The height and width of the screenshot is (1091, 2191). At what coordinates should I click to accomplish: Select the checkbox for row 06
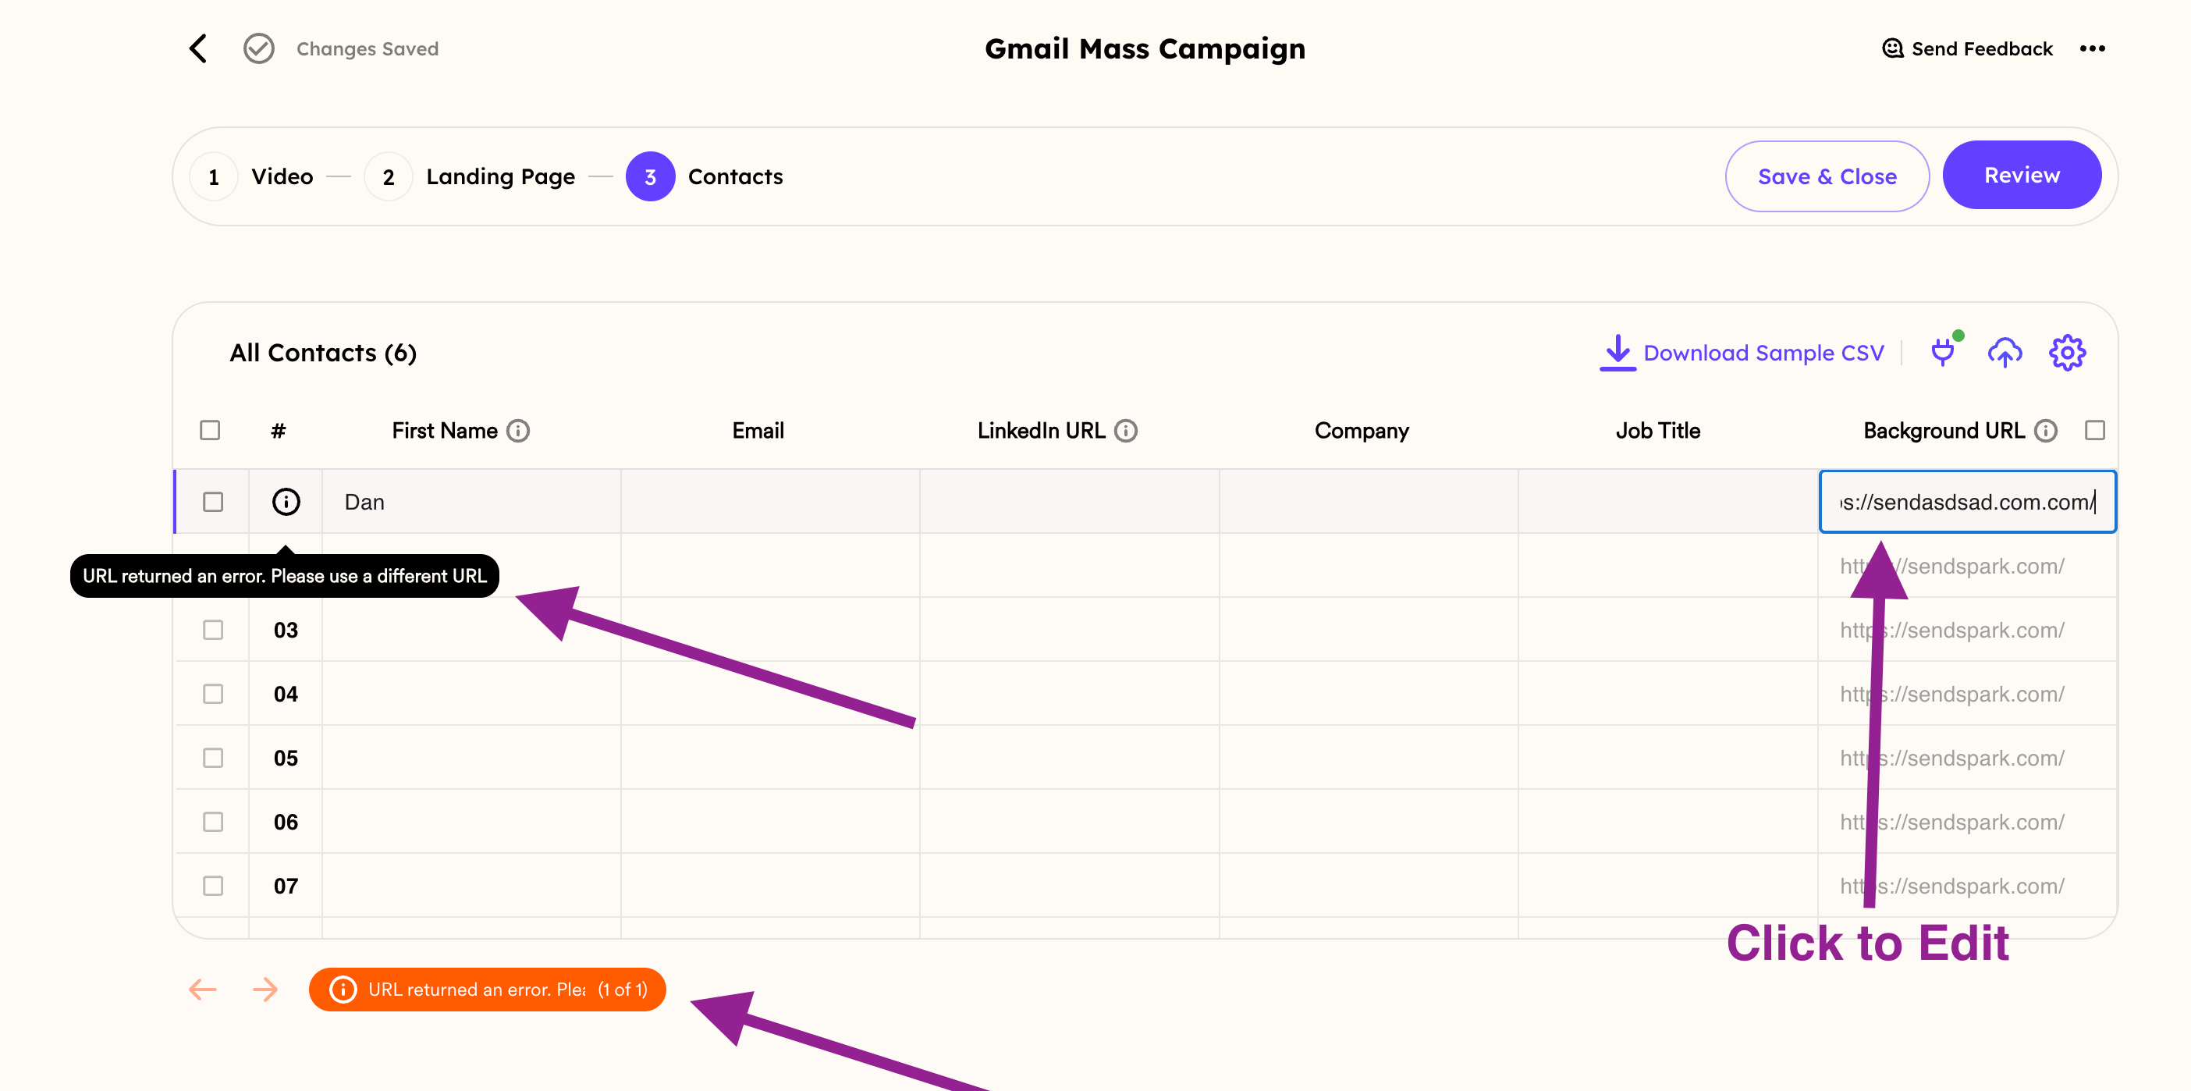214,821
